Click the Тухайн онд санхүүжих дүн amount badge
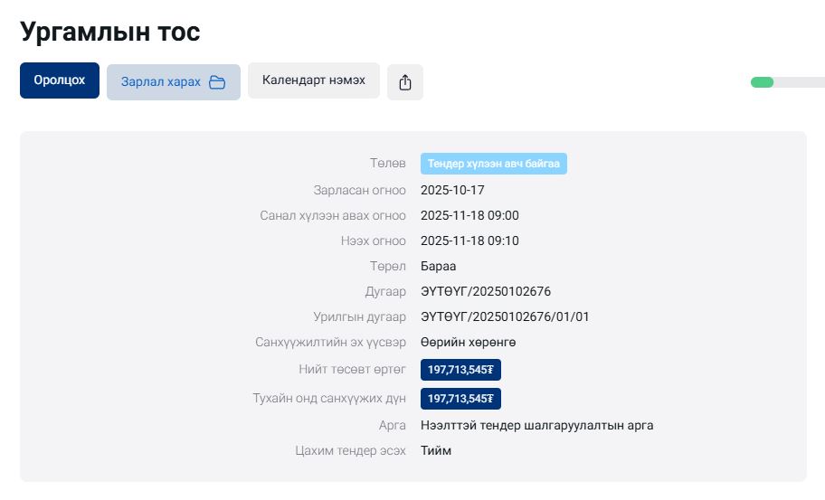 [x=460, y=399]
